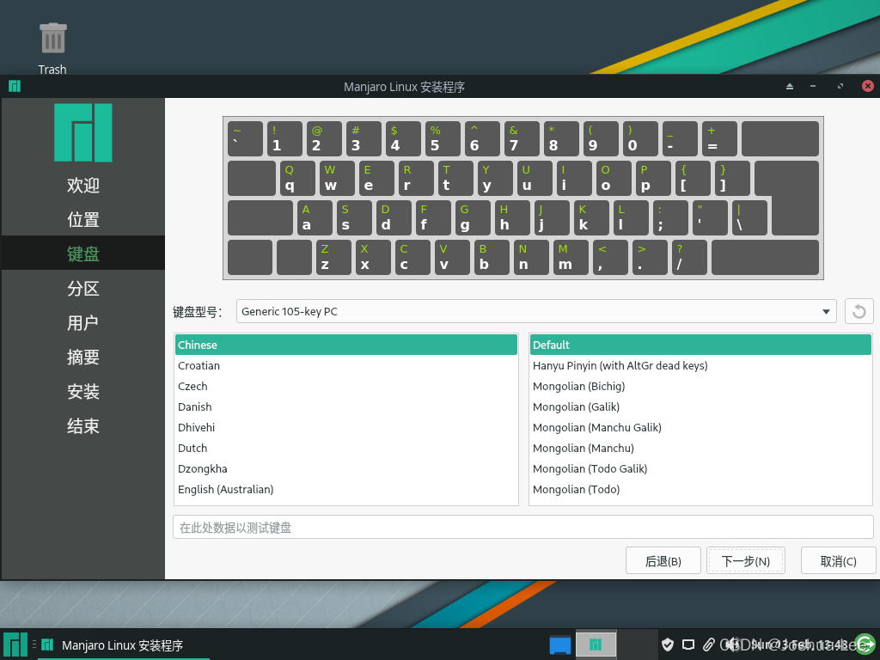Screen dimensions: 880x660
Task: Select Dutch in the layout list
Action: pyautogui.click(x=346, y=448)
